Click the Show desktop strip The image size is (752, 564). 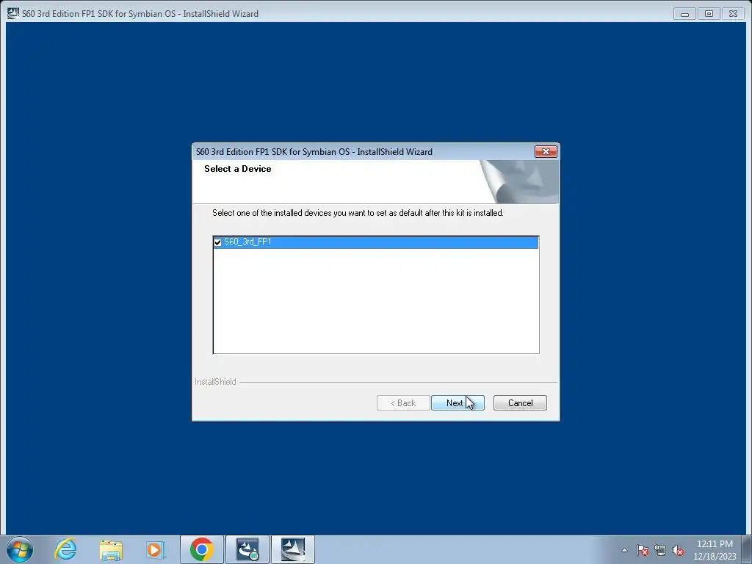tap(747, 549)
